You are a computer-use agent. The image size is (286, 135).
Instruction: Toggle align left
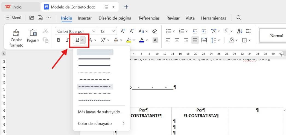pyautogui.click(x=168, y=40)
